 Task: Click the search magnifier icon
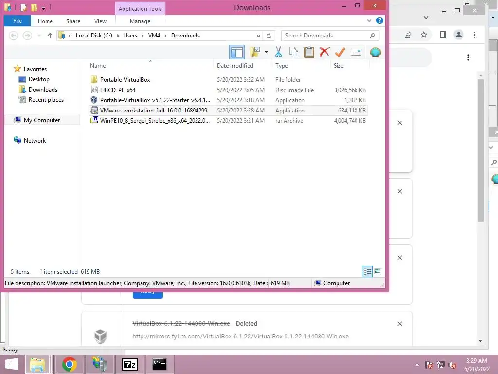372,36
